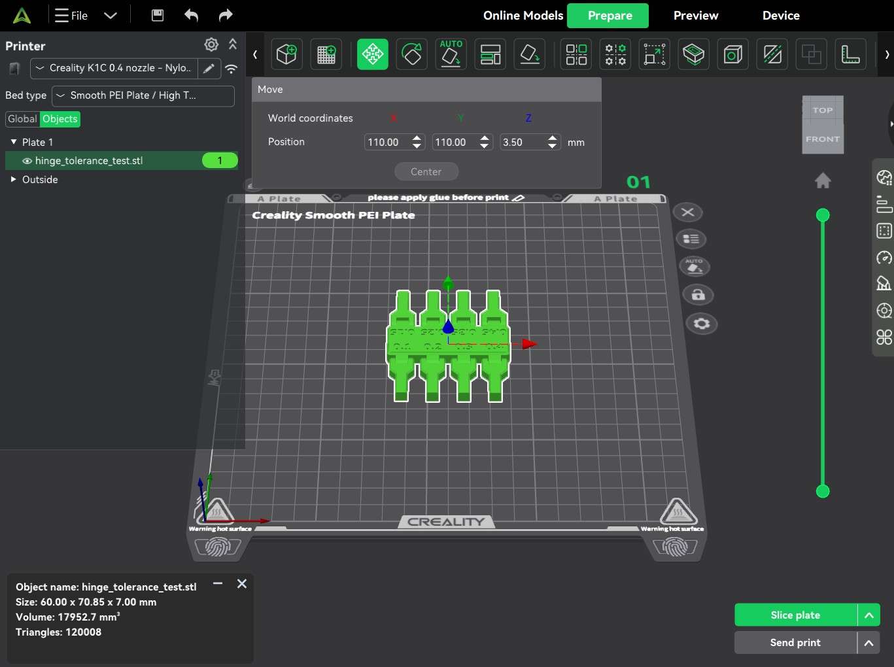This screenshot has width=894, height=667.
Task: Click the home view reset icon
Action: point(823,180)
